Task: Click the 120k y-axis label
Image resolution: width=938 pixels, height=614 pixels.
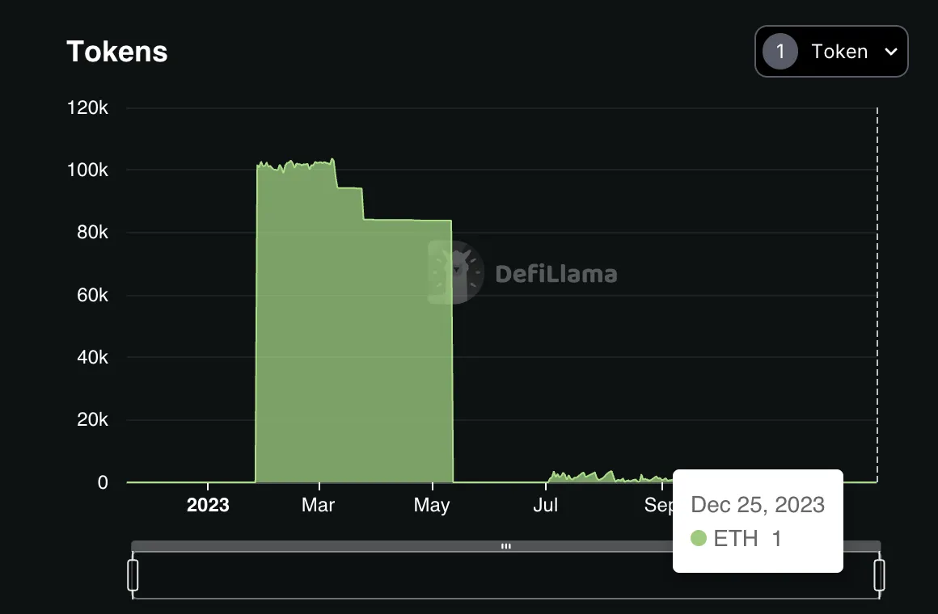Action: pyautogui.click(x=87, y=108)
